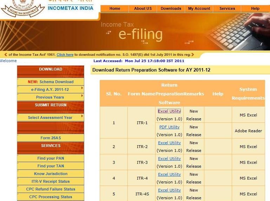
Task: Click MS Excel requirement for ITR-2
Action: coord(248,147)
